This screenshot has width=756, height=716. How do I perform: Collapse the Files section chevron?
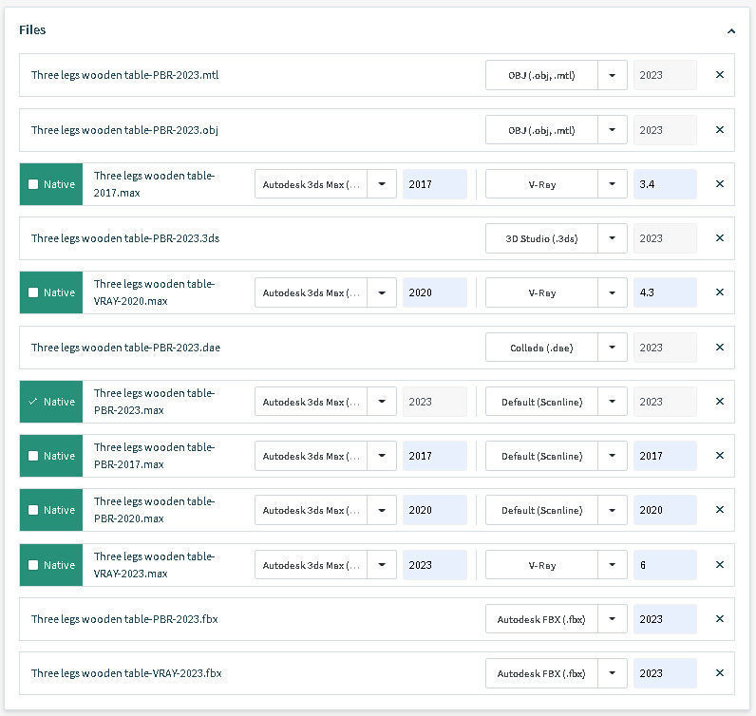pos(730,30)
